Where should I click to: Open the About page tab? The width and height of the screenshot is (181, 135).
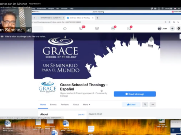76,105
